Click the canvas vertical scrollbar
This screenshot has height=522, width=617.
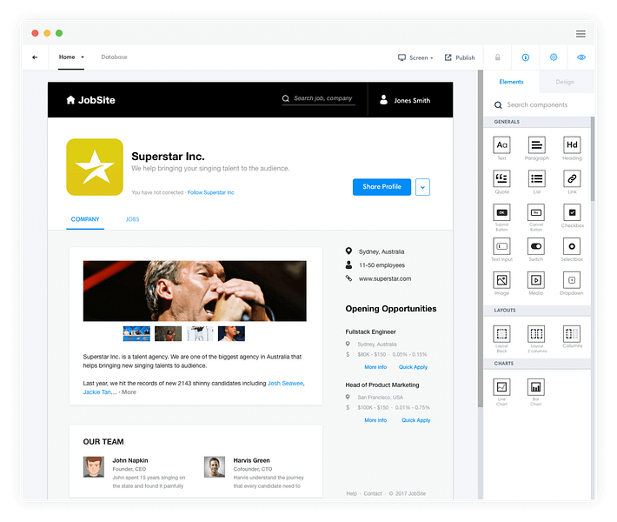tap(480, 238)
